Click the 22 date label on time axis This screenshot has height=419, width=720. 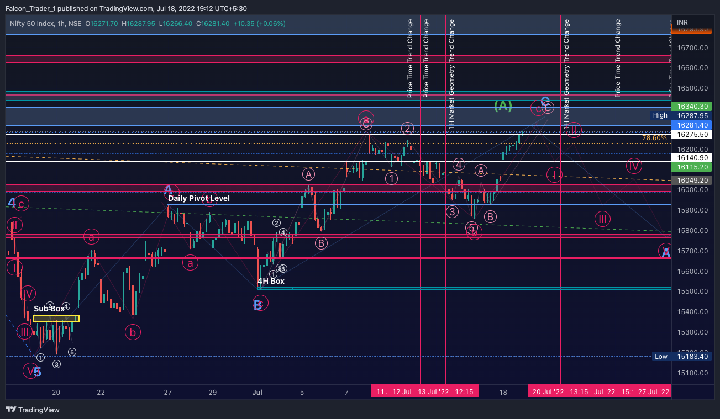coord(101,392)
